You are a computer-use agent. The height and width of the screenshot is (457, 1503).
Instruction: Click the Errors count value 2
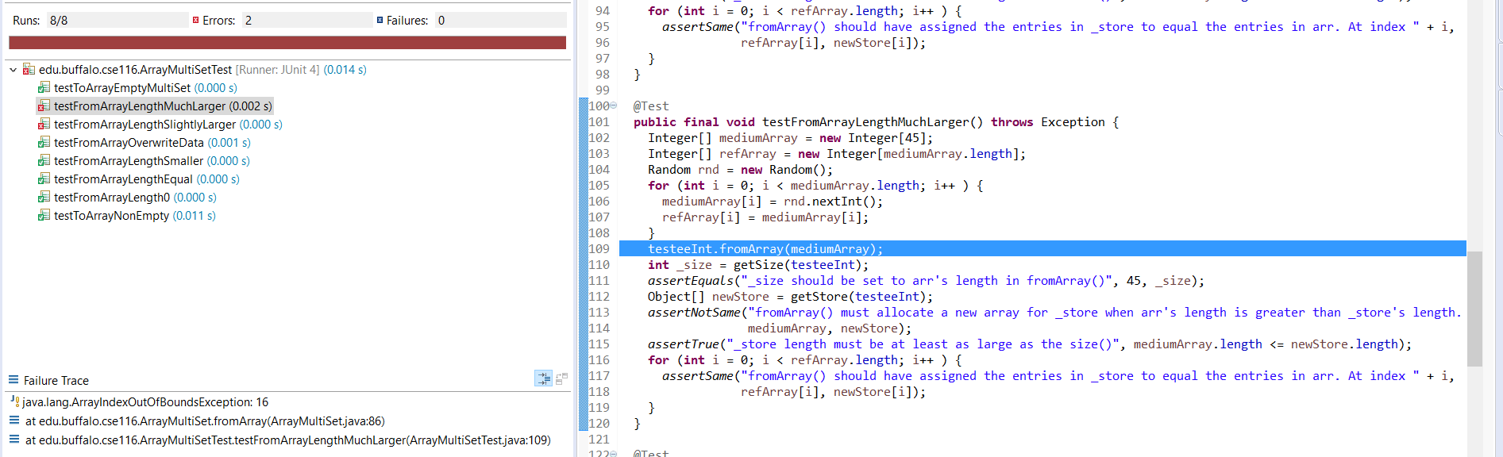point(249,21)
